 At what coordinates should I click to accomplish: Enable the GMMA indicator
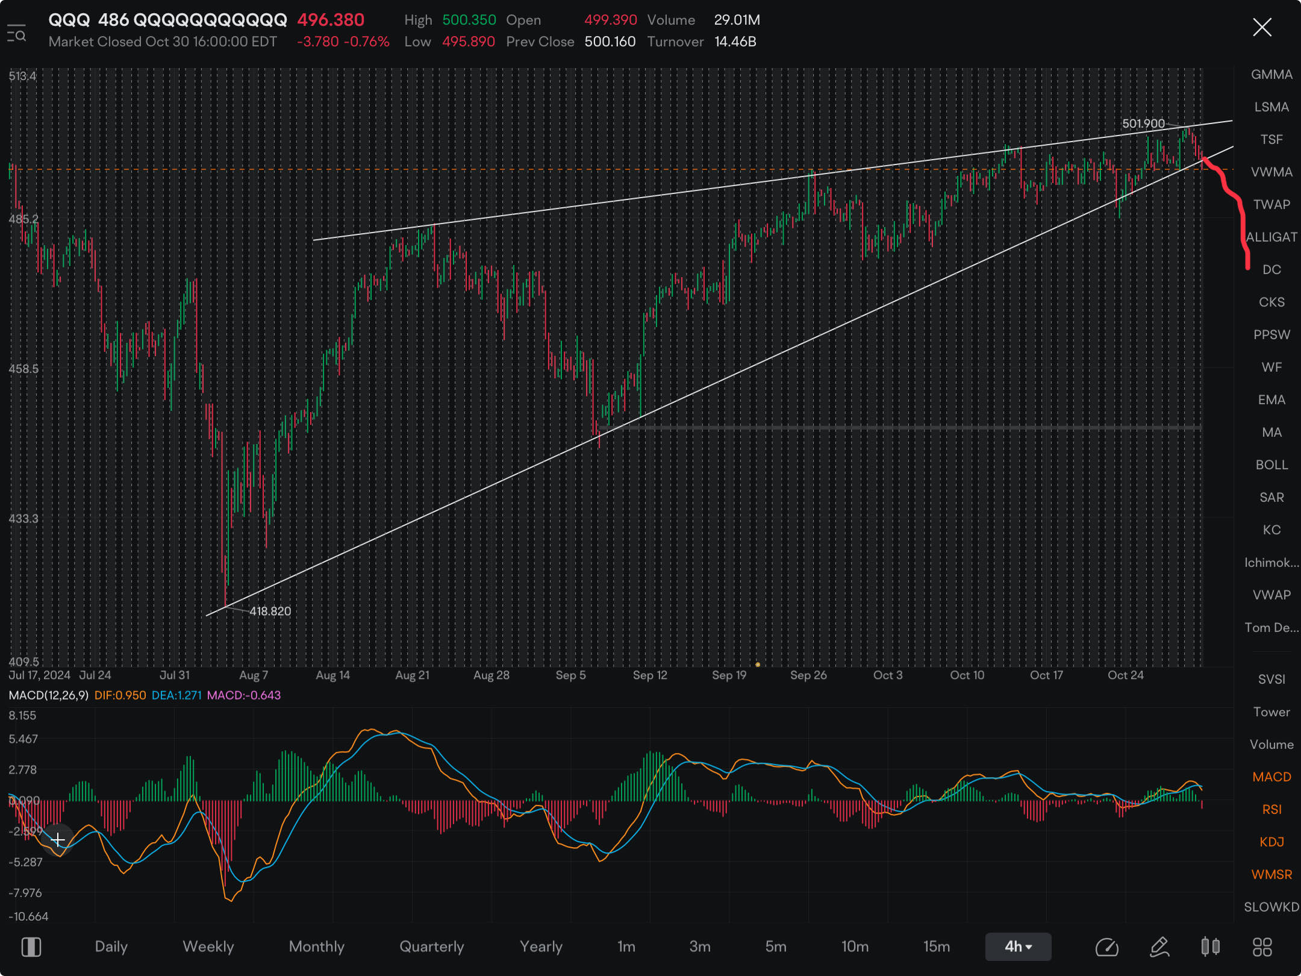point(1271,75)
